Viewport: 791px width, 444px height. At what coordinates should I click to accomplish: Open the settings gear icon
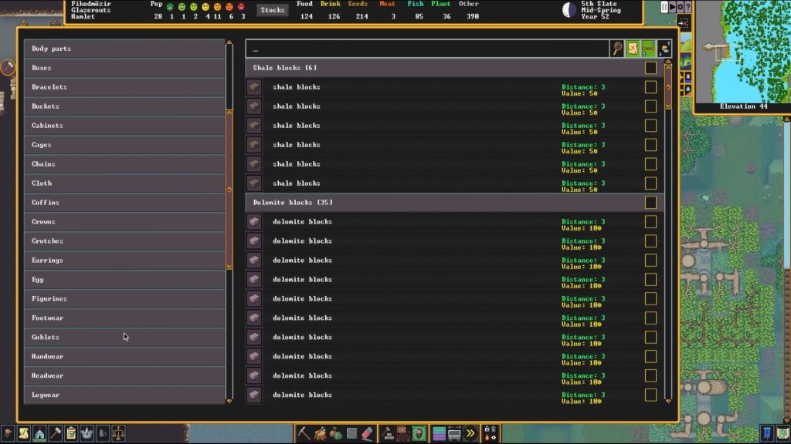(680, 7)
